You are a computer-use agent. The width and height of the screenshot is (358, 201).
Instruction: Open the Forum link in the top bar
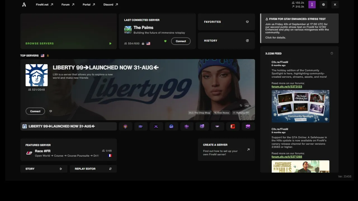[68, 4]
